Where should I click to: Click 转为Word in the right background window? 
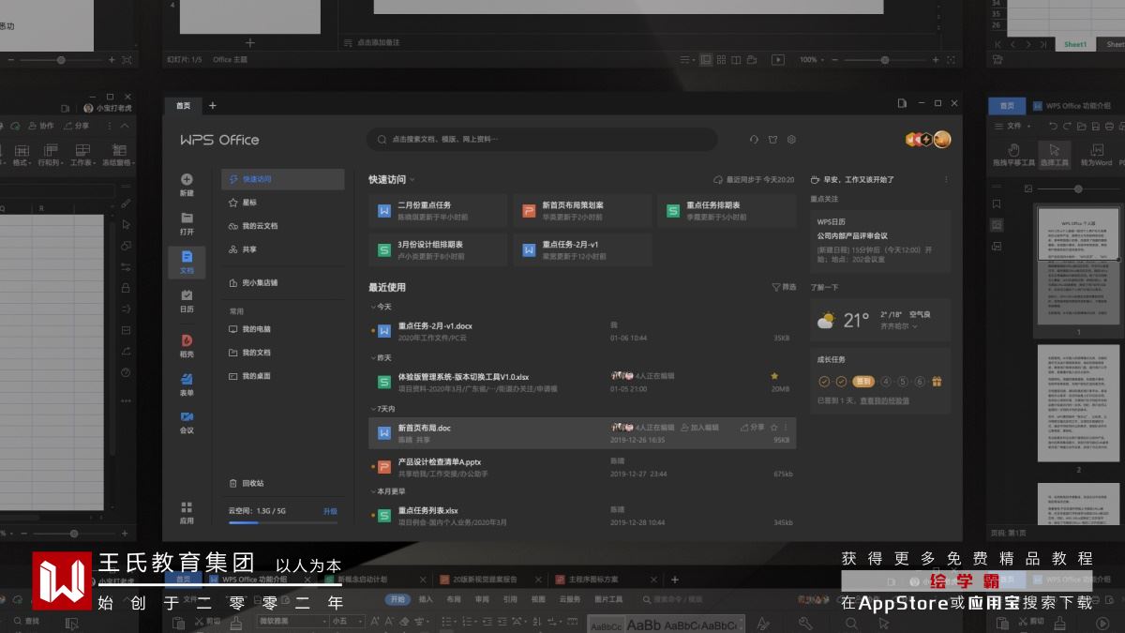pyautogui.click(x=1096, y=156)
